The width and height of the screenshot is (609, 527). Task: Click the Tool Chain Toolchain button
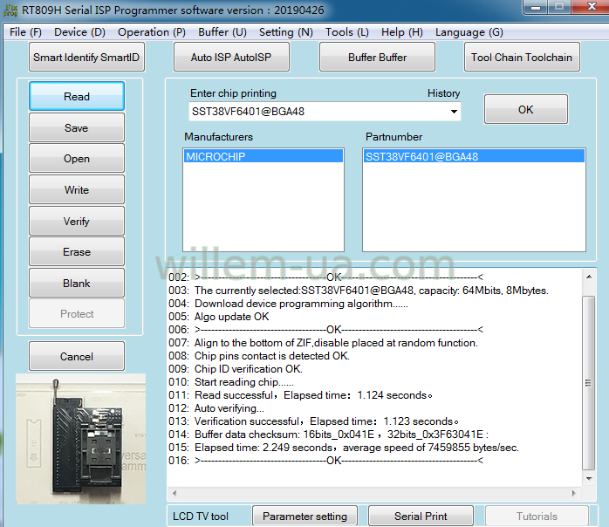522,57
